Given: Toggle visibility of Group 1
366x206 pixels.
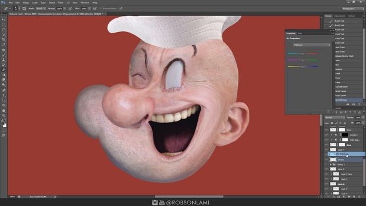Looking at the screenshot, I should pyautogui.click(x=327, y=165).
